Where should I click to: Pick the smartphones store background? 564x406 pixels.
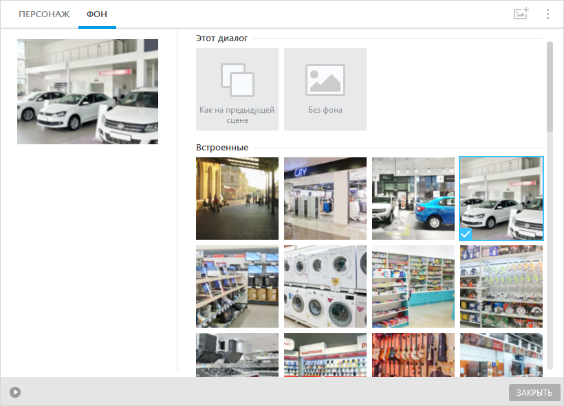(325, 355)
